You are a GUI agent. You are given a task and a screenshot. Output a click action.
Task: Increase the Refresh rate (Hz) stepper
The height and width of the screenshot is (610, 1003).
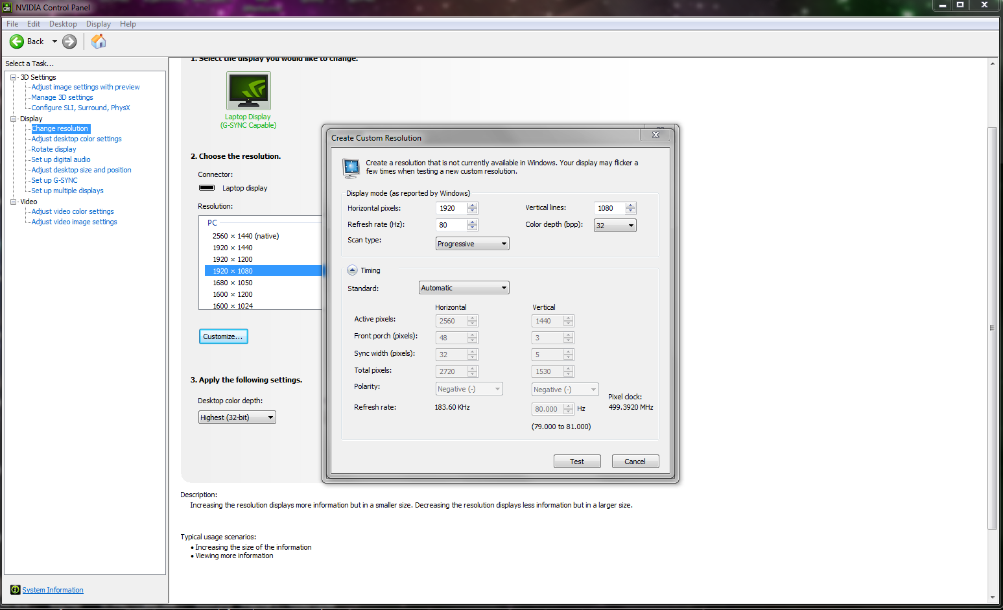(473, 222)
